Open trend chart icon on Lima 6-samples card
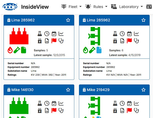 coord(136,34)
